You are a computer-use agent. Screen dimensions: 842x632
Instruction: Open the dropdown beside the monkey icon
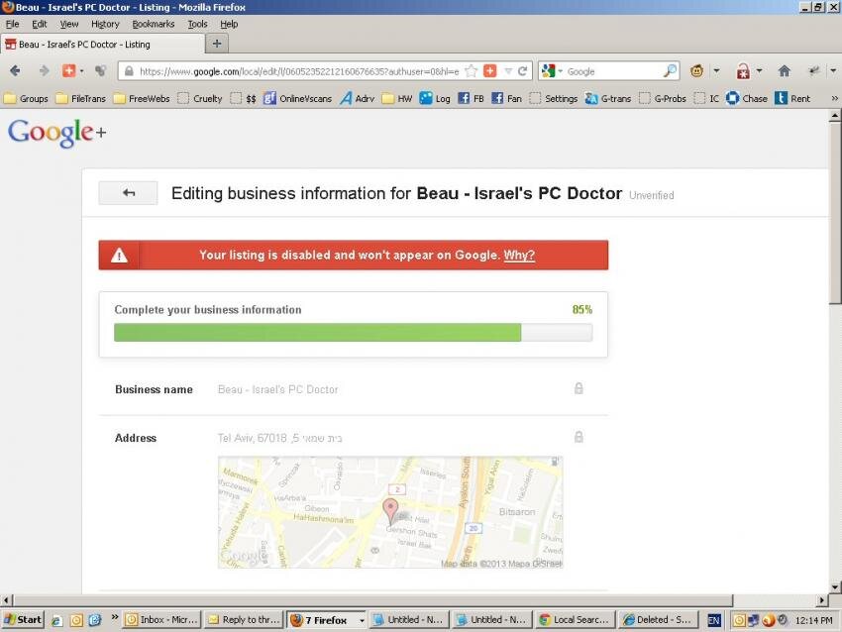716,71
